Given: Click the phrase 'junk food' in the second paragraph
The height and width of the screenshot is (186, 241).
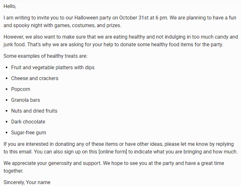Looking at the screenshot, I should pos(15,45).
